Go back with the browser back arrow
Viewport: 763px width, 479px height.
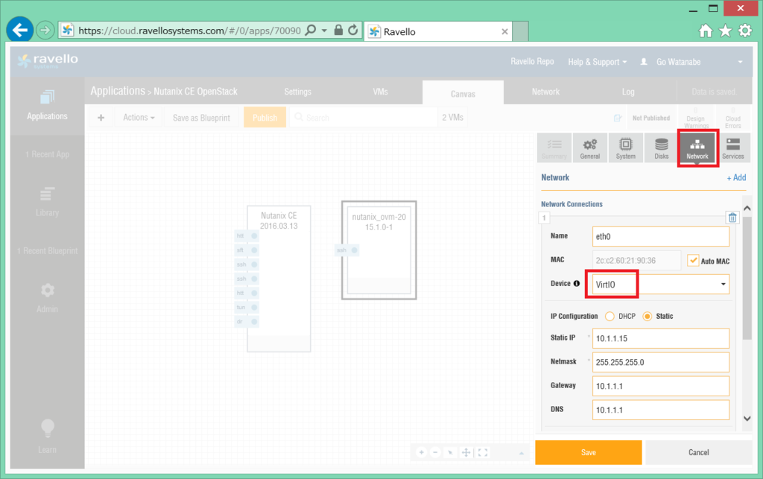tap(19, 30)
